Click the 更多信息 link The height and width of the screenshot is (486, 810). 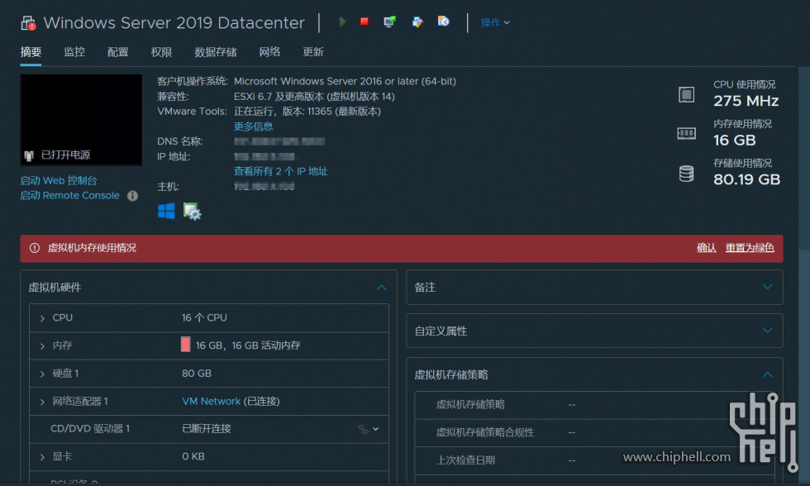coord(253,126)
